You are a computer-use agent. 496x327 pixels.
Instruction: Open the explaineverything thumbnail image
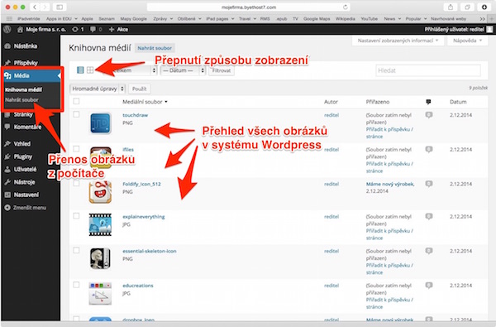tap(100, 224)
